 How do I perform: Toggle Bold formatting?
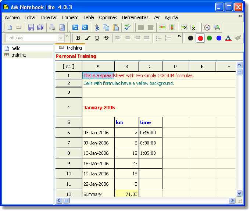pyautogui.click(x=78, y=38)
